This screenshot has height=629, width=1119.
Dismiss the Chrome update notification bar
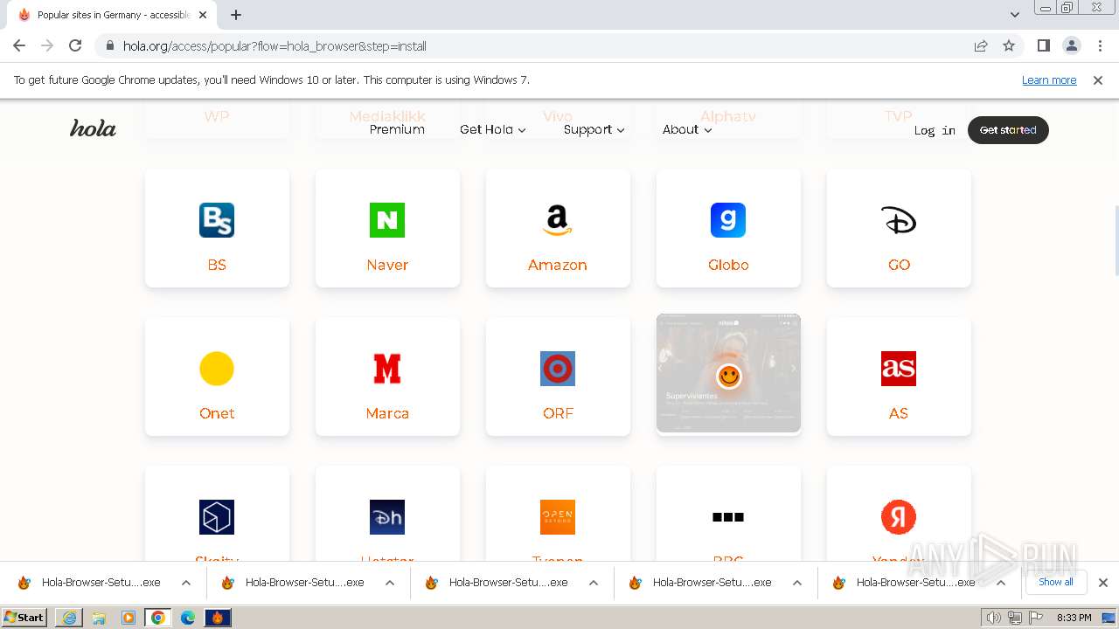[x=1098, y=79]
